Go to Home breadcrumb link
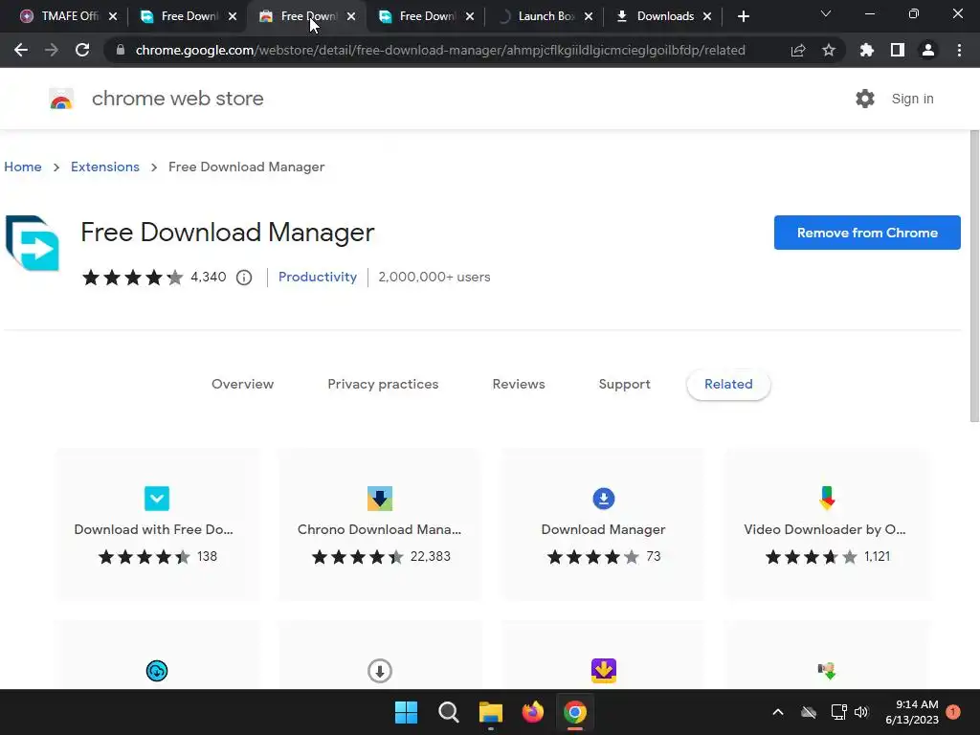Image resolution: width=980 pixels, height=735 pixels. point(23,167)
